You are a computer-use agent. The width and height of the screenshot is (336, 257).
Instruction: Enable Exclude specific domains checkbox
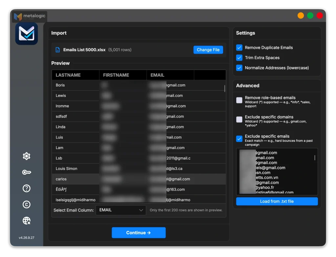pos(239,119)
